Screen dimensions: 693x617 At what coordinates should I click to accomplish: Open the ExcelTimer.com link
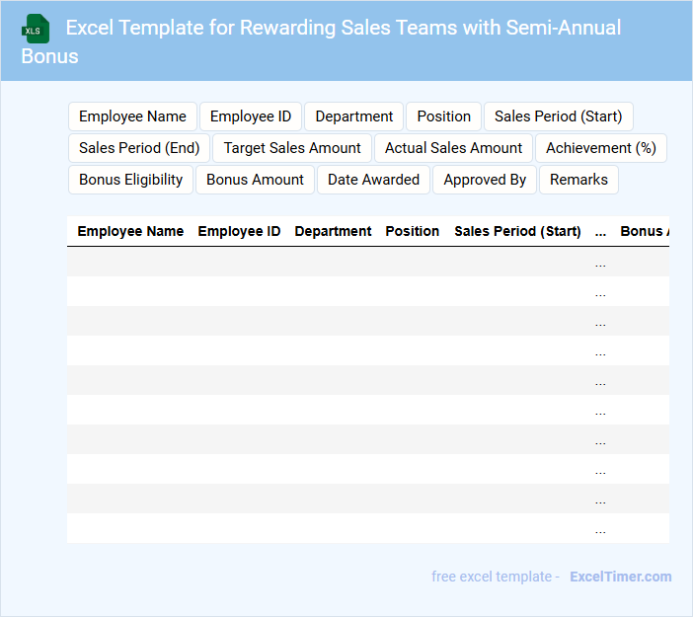[x=620, y=577]
